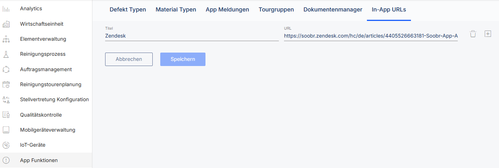Click the Reinigungstourenplanung calendar icon

pyautogui.click(x=6, y=85)
